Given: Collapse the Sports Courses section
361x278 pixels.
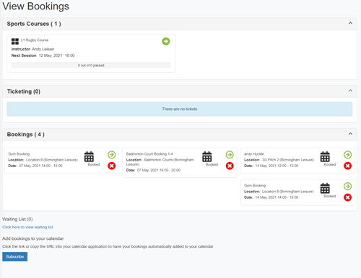Looking at the screenshot, I should tap(350, 23).
